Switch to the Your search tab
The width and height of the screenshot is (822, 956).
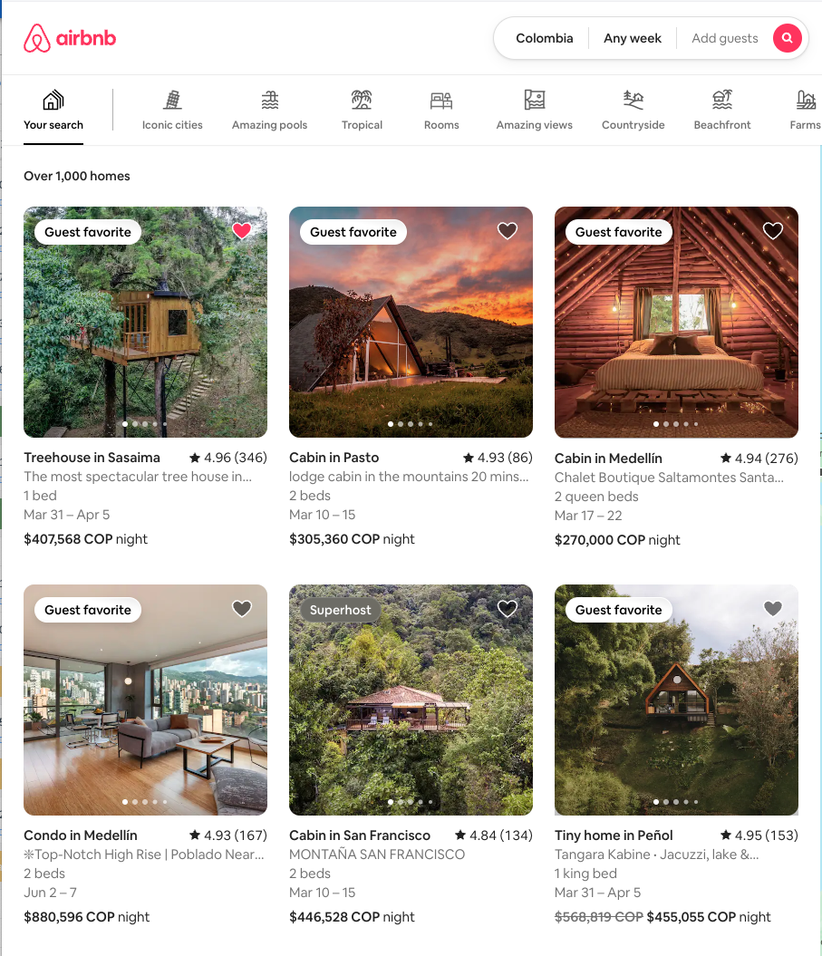click(53, 111)
